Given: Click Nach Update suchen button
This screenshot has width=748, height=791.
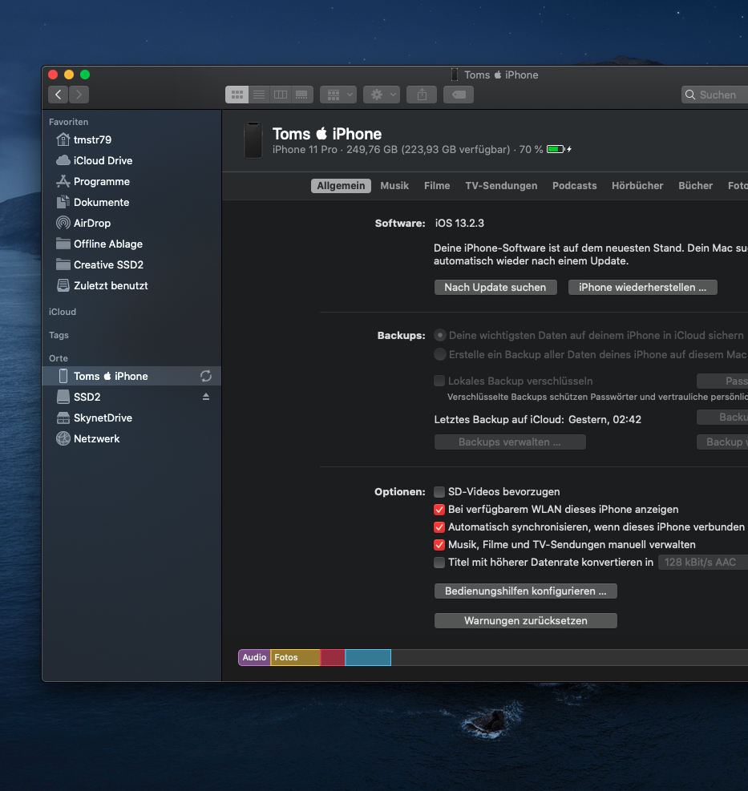Looking at the screenshot, I should (495, 287).
